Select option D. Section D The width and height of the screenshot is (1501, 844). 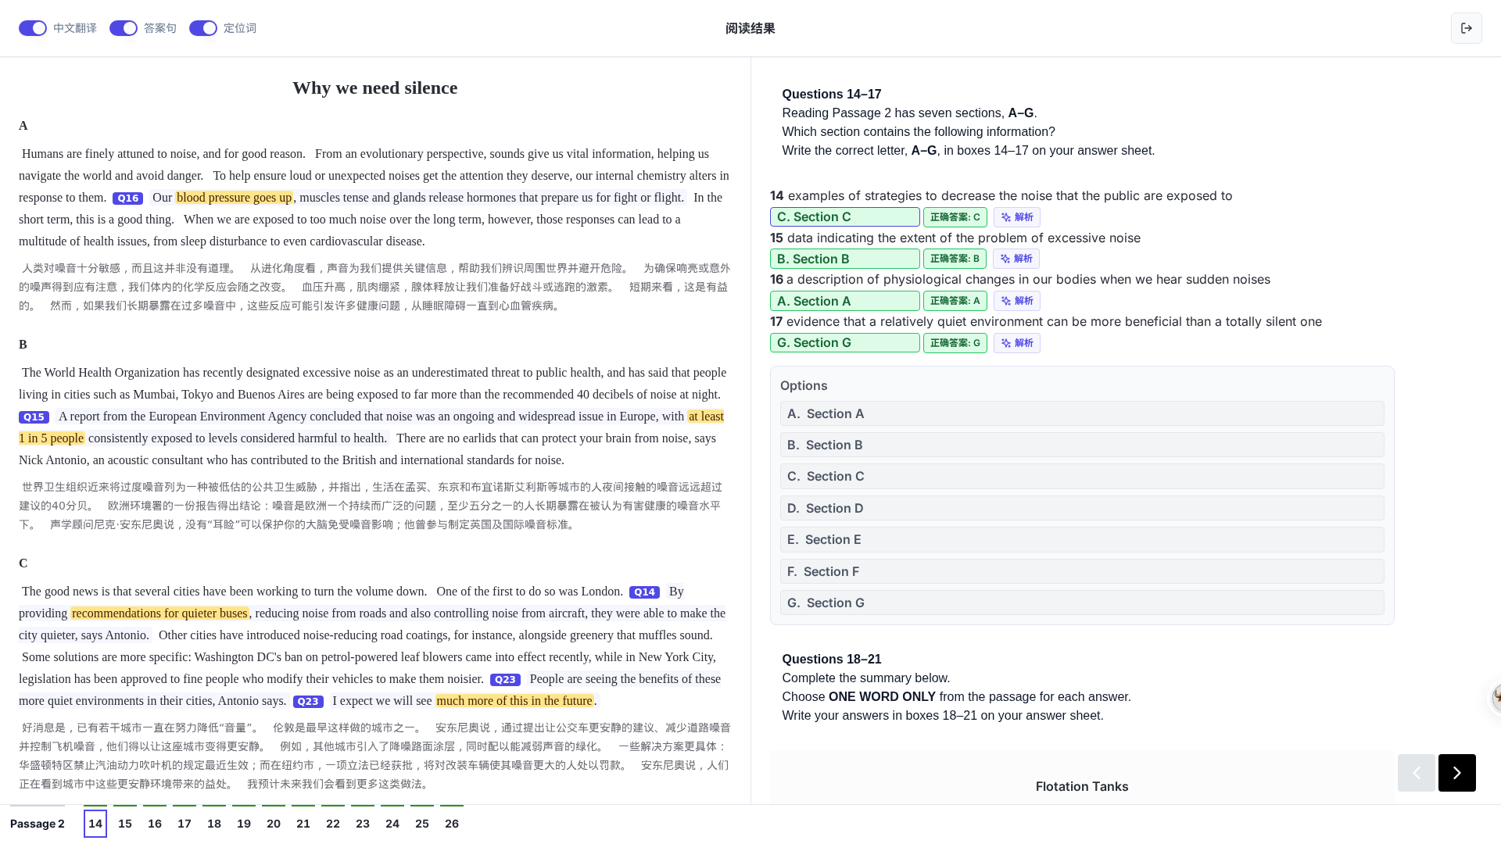(x=1082, y=508)
